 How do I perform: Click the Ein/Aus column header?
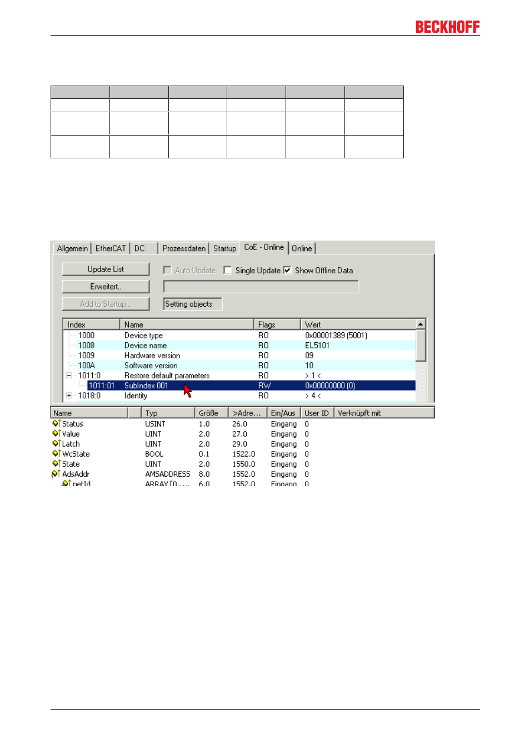pos(284,413)
